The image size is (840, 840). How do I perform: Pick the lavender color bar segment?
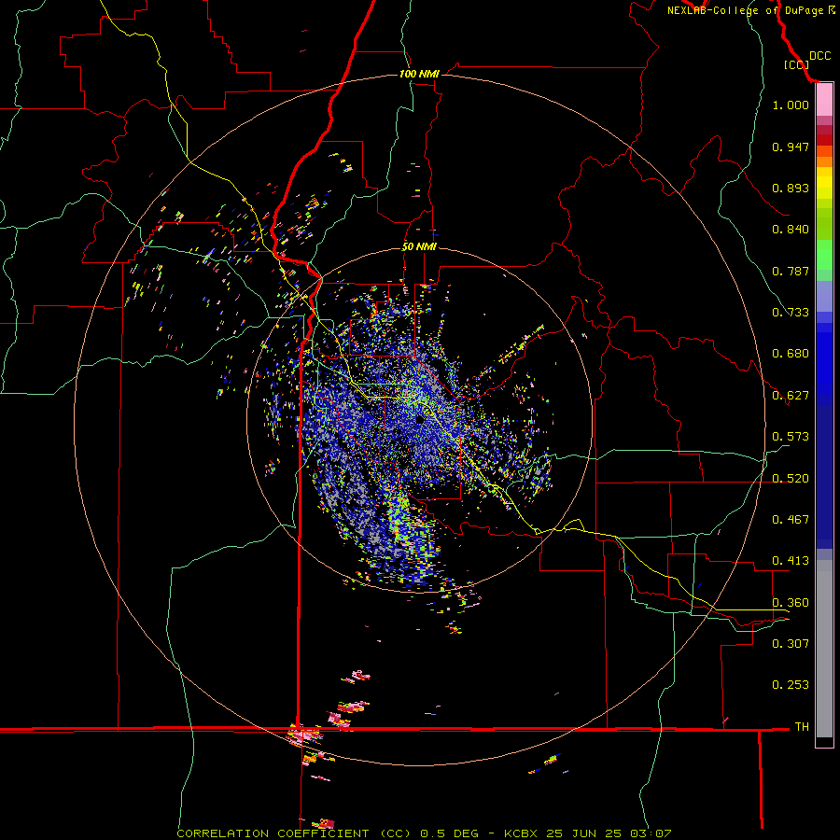coord(824,296)
